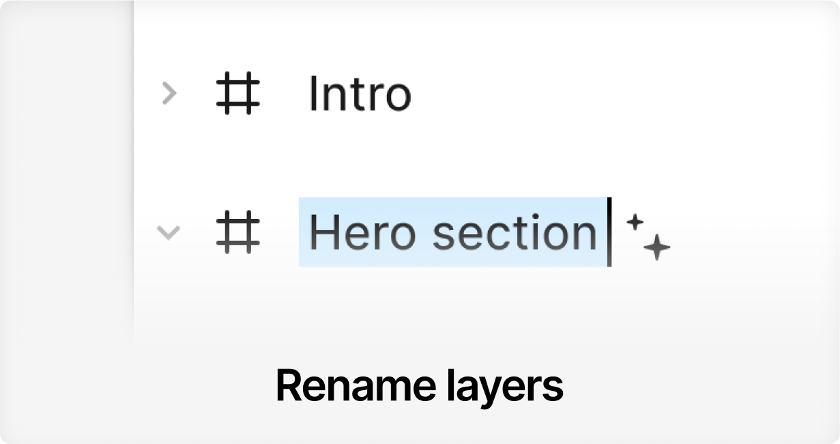Click the frame icon beside Hero section
Viewport: 840px width, 444px height.
coord(238,233)
